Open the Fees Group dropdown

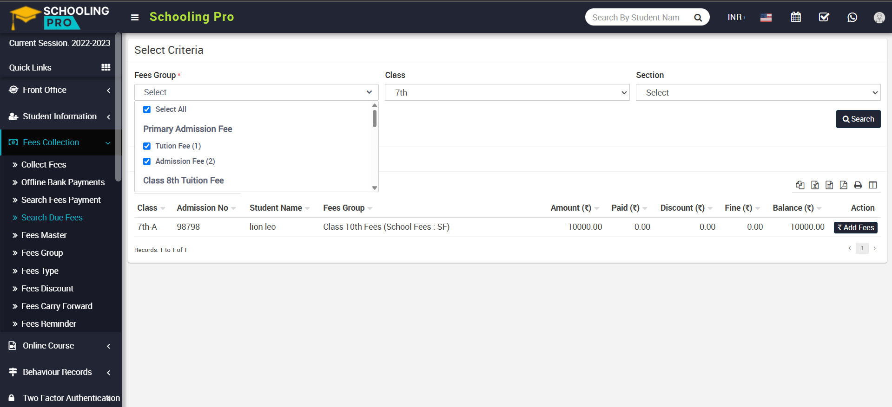pos(257,92)
